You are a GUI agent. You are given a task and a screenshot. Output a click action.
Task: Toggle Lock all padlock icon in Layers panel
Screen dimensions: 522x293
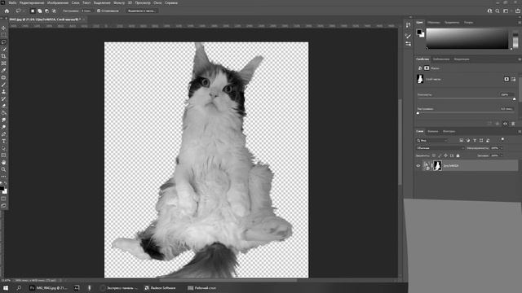pyautogui.click(x=458, y=155)
